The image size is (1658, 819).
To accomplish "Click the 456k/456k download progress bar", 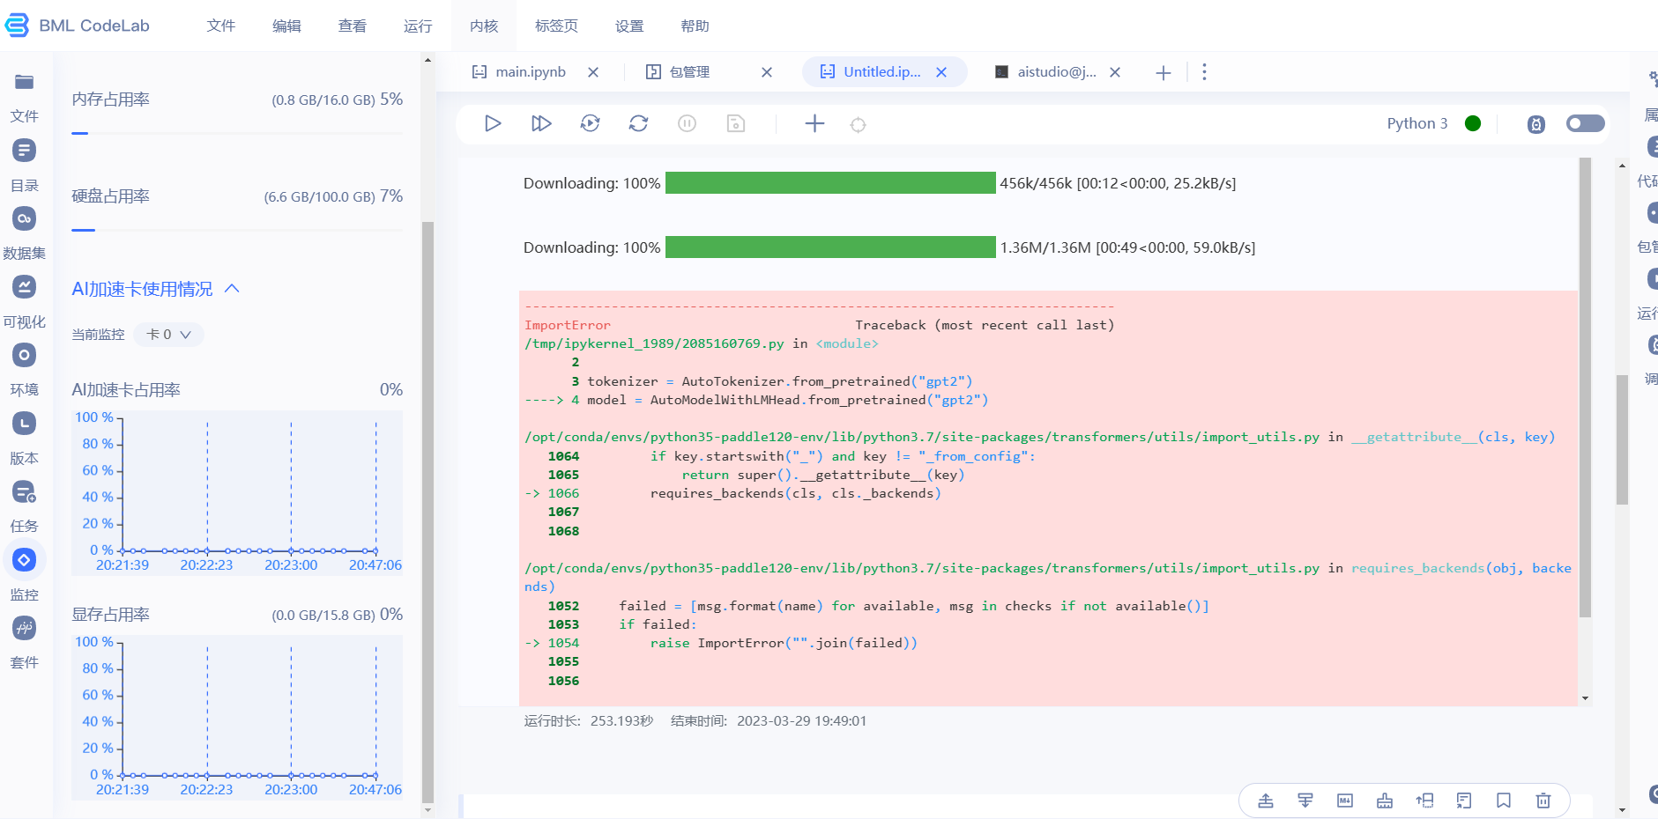I will pos(830,183).
